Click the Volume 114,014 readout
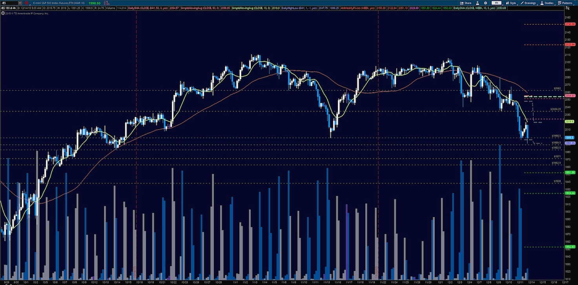 point(116,8)
